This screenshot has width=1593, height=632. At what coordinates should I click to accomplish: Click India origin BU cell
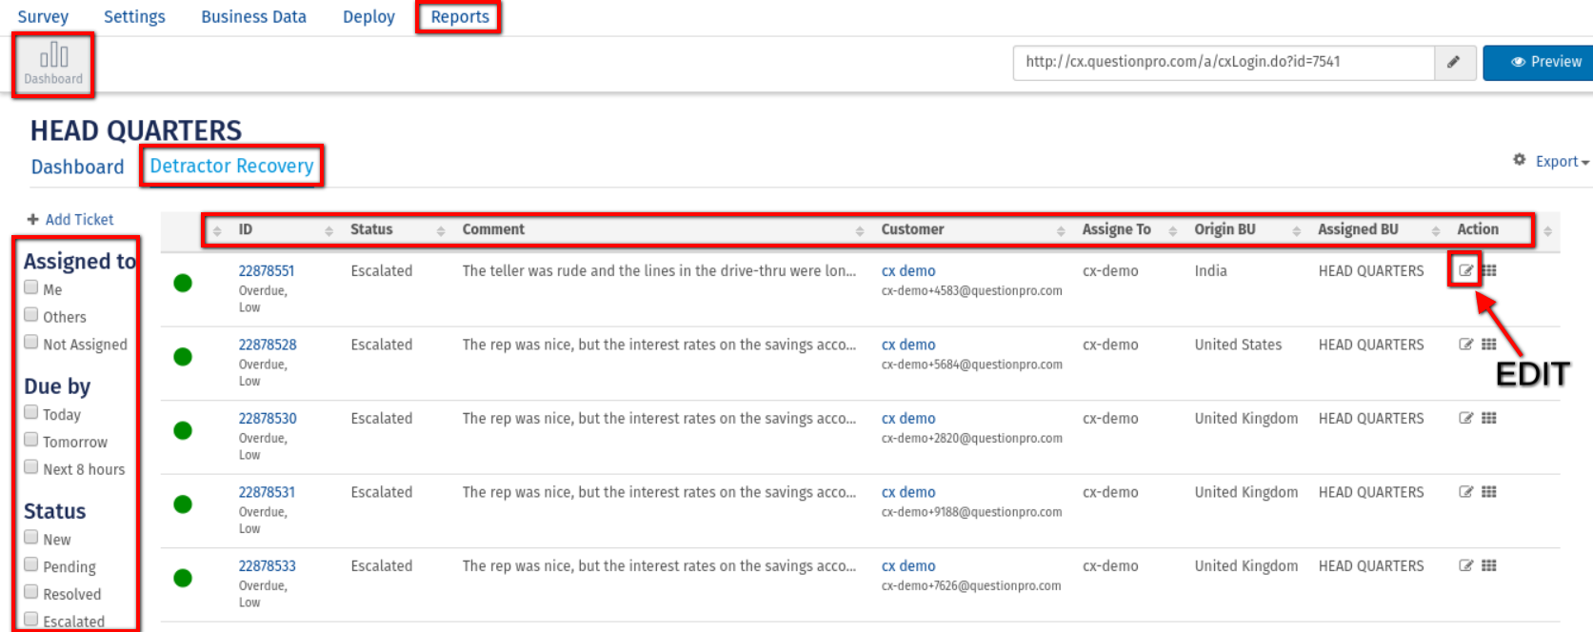(x=1210, y=270)
